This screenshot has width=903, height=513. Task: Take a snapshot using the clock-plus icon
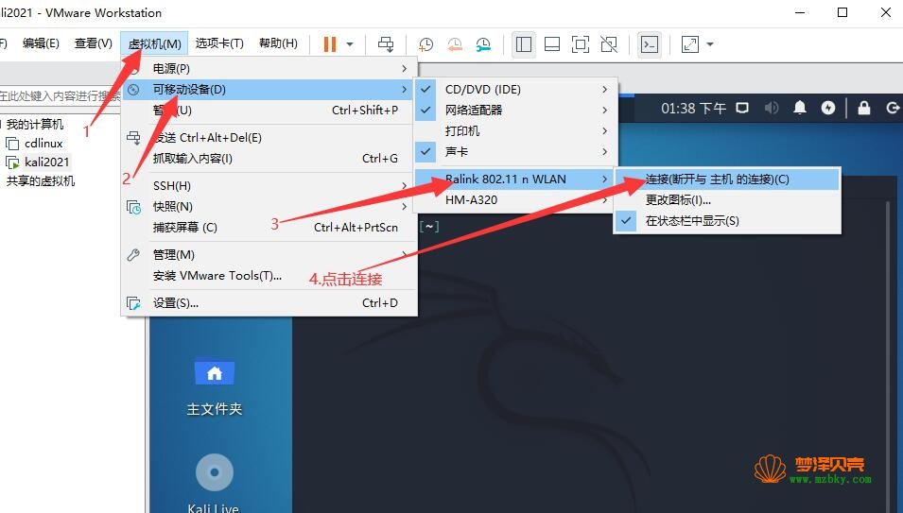[x=425, y=44]
